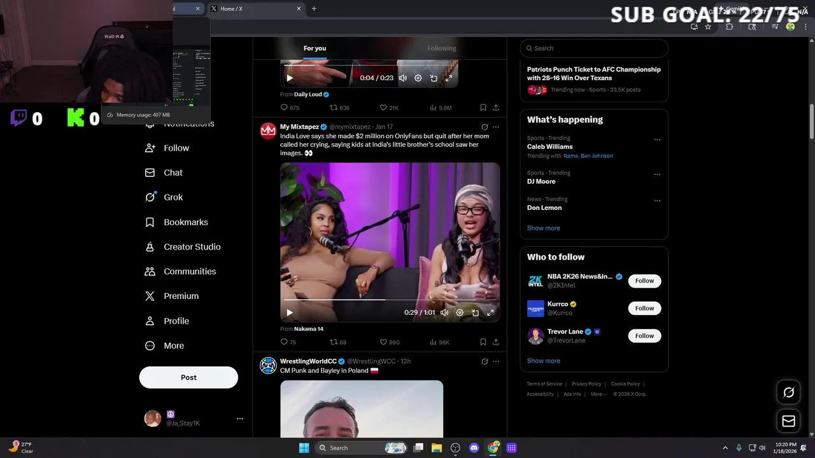This screenshot has width=815, height=458.
Task: Bookmark the My Mixtapez post
Action: coord(483,342)
